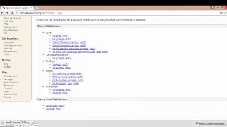Open Security Reports in sidebar

point(12,18)
